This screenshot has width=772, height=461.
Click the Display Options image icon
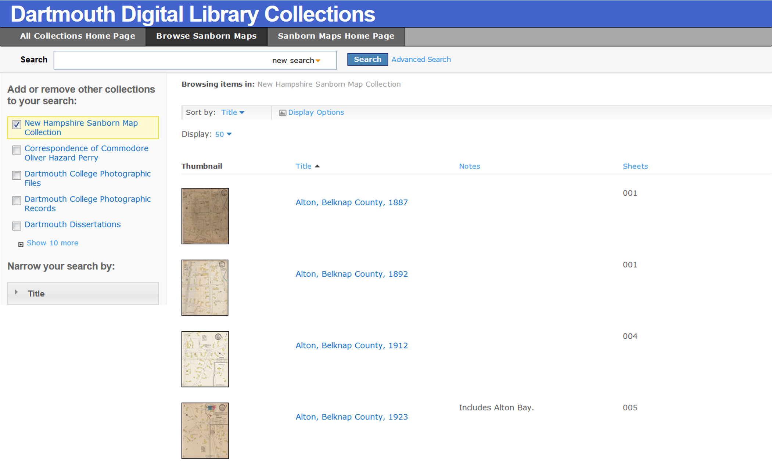pos(282,113)
